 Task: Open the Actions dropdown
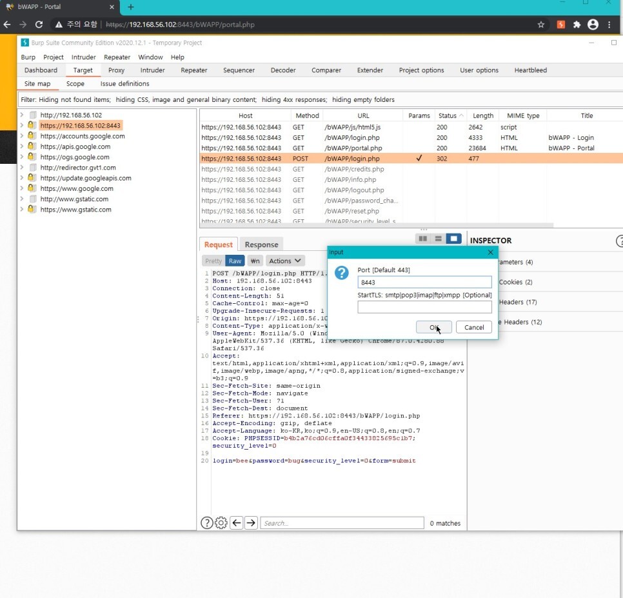click(x=285, y=261)
